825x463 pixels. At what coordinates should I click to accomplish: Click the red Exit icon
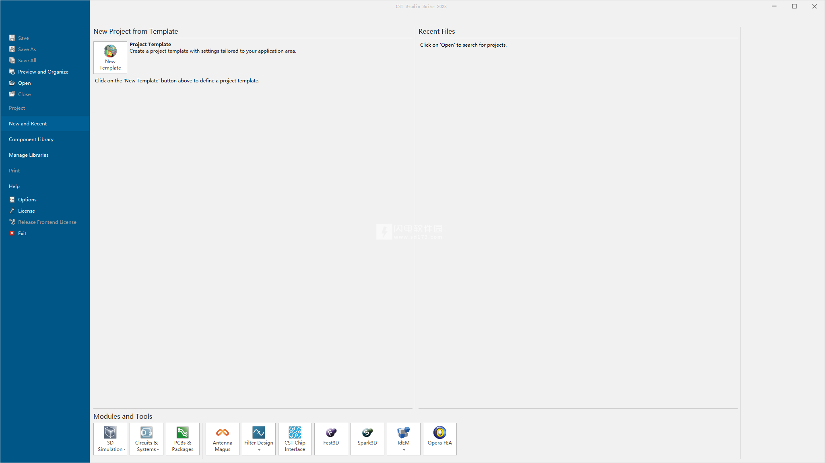(x=12, y=233)
